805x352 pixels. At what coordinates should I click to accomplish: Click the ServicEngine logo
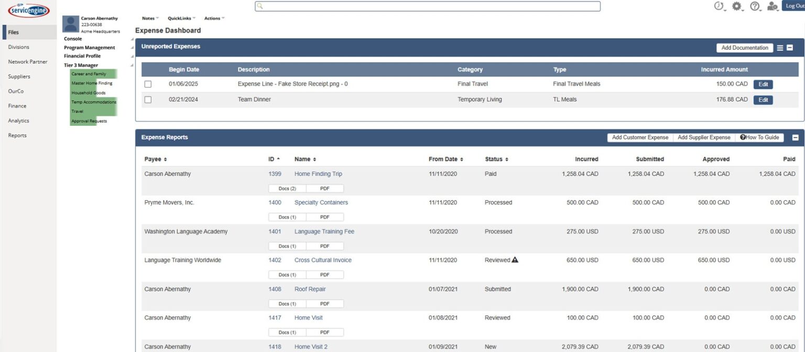[x=28, y=10]
